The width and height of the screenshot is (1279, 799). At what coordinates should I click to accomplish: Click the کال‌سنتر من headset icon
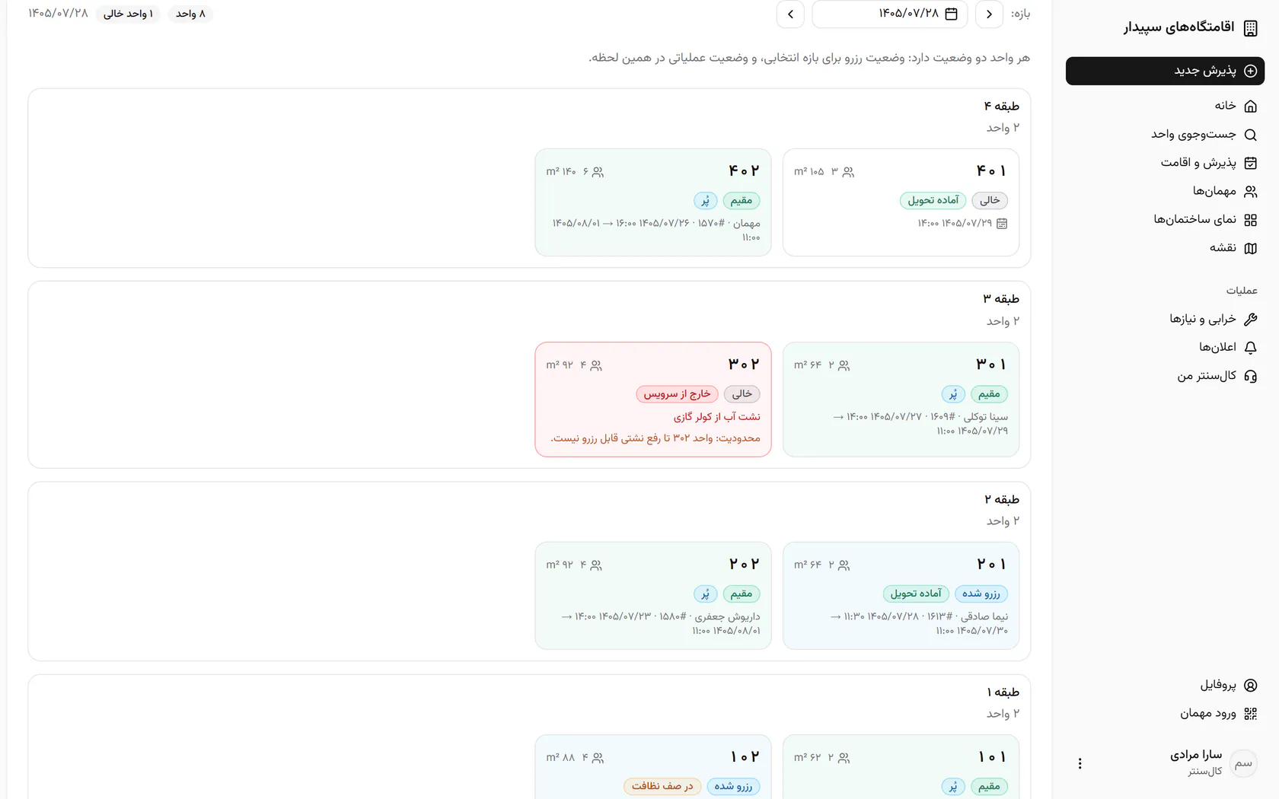(1250, 376)
